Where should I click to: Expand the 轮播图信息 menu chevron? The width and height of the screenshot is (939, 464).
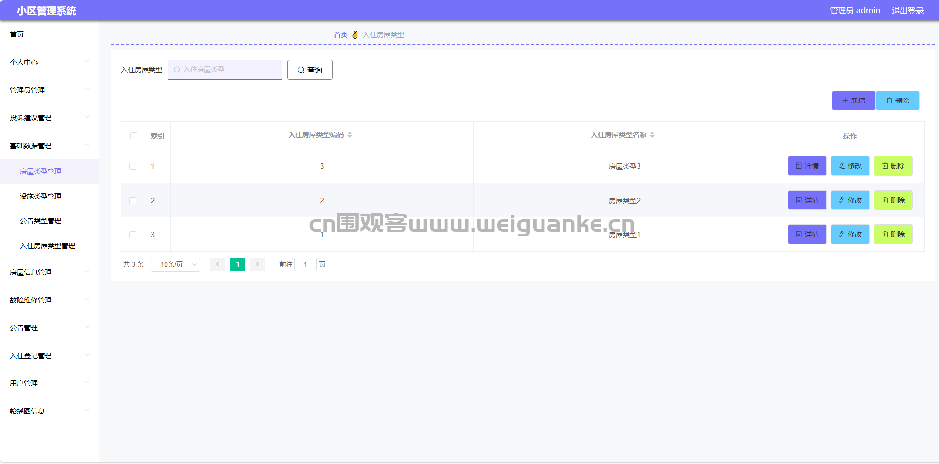pos(87,410)
